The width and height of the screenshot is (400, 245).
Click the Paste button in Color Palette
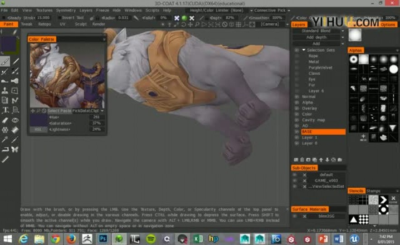pos(66,111)
